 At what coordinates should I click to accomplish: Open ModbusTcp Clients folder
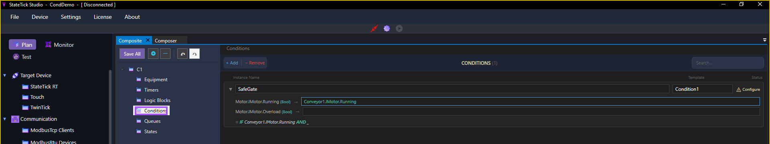click(x=48, y=130)
